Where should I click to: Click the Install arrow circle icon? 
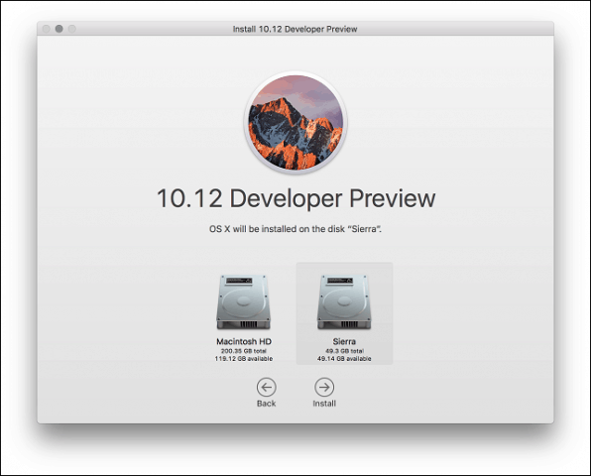pos(324,387)
